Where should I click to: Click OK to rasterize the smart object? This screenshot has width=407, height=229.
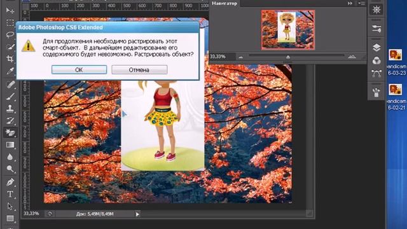[x=79, y=69]
